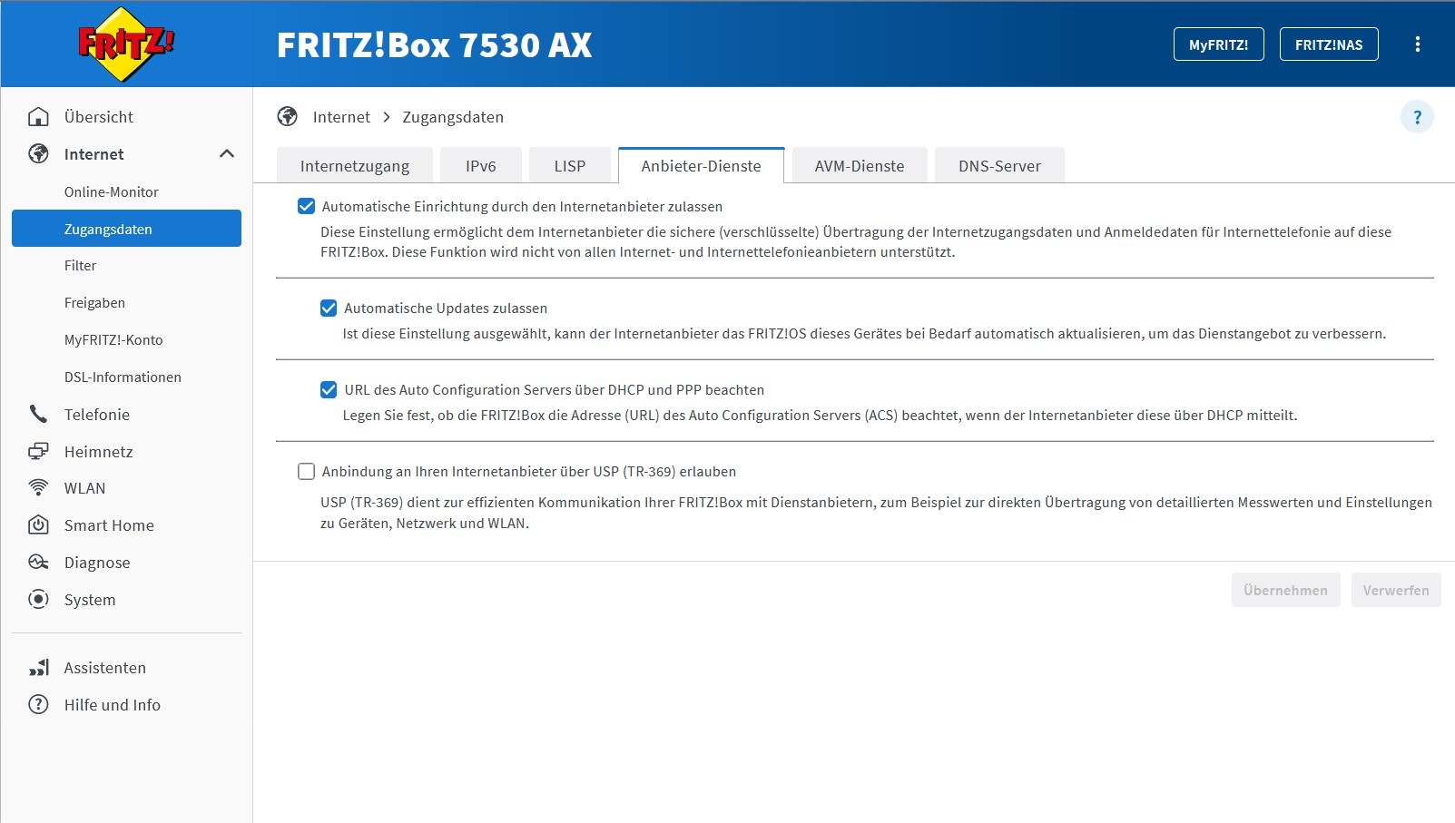Click the FRITZ!NAS button
This screenshot has width=1455, height=823.
tap(1329, 44)
